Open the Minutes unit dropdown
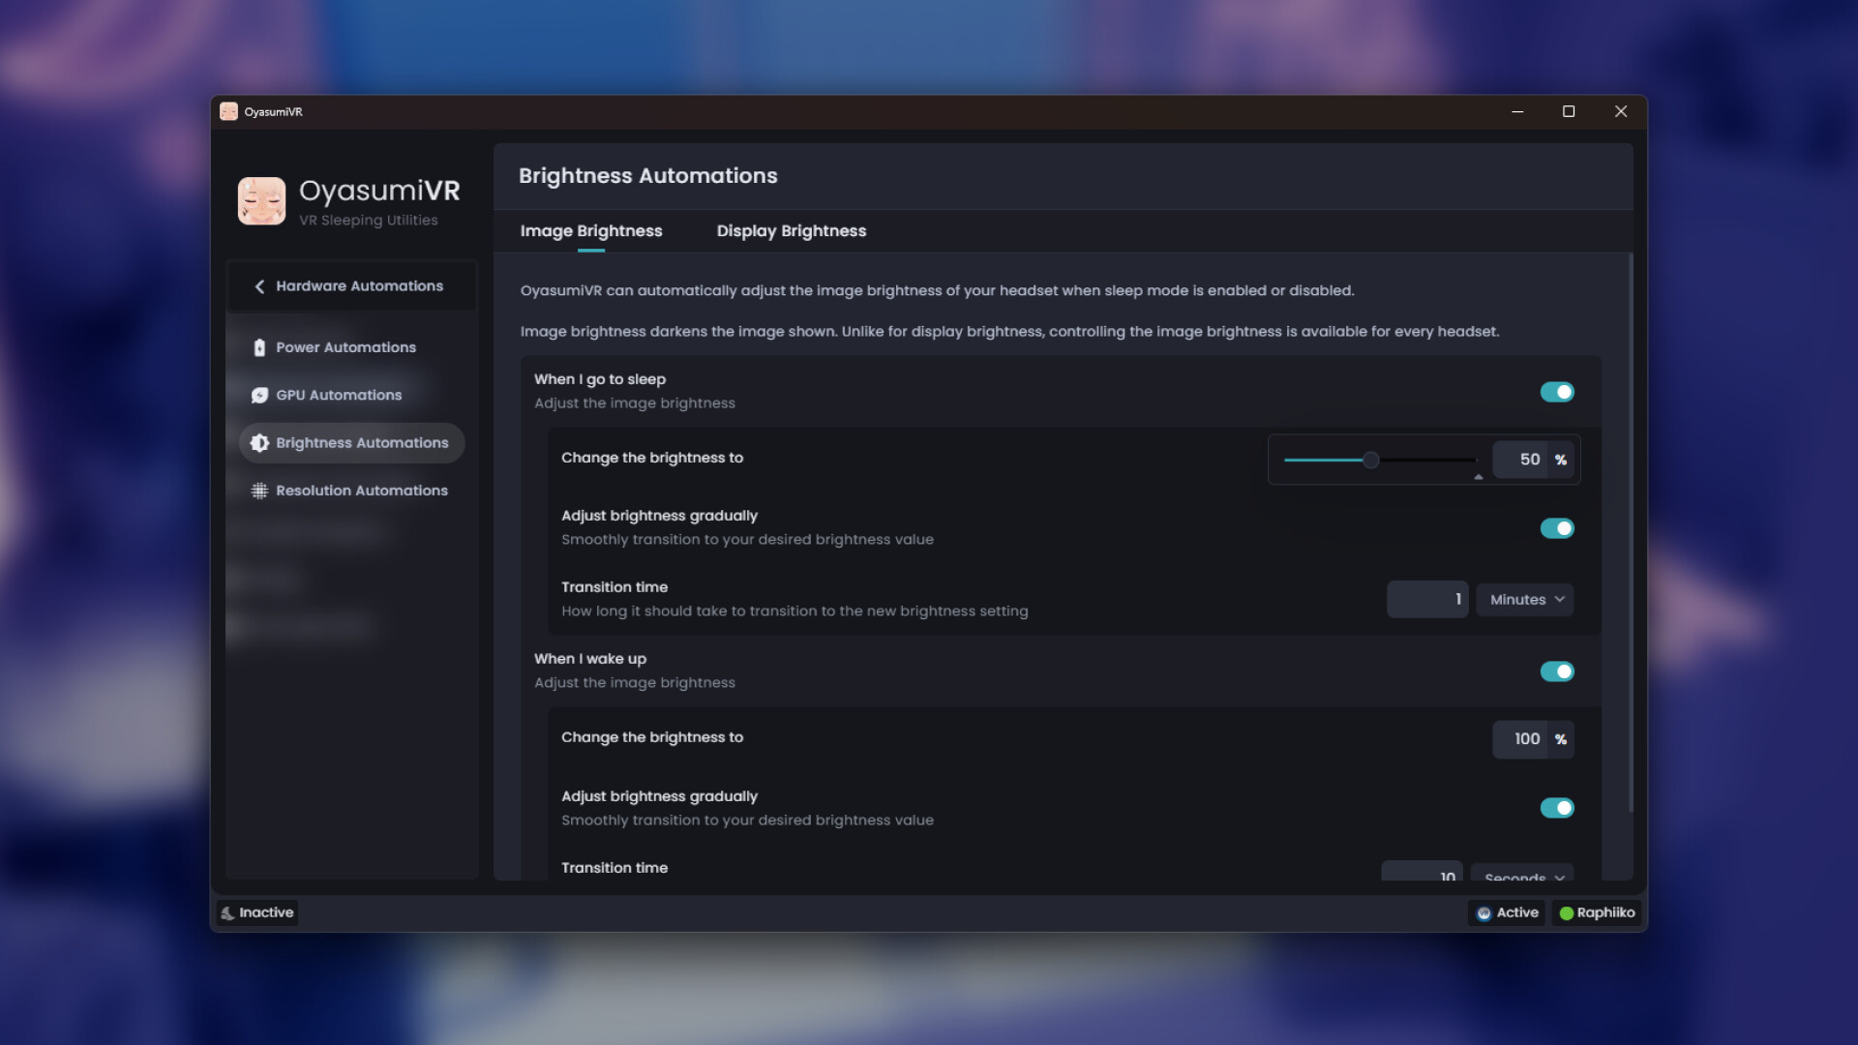The width and height of the screenshot is (1858, 1045). (1525, 600)
